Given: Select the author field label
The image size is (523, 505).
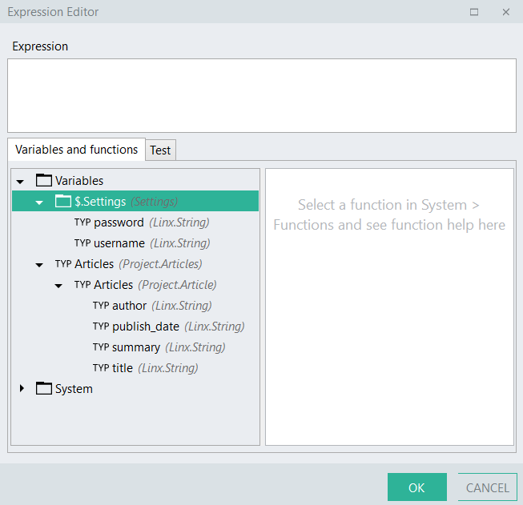Looking at the screenshot, I should point(130,306).
